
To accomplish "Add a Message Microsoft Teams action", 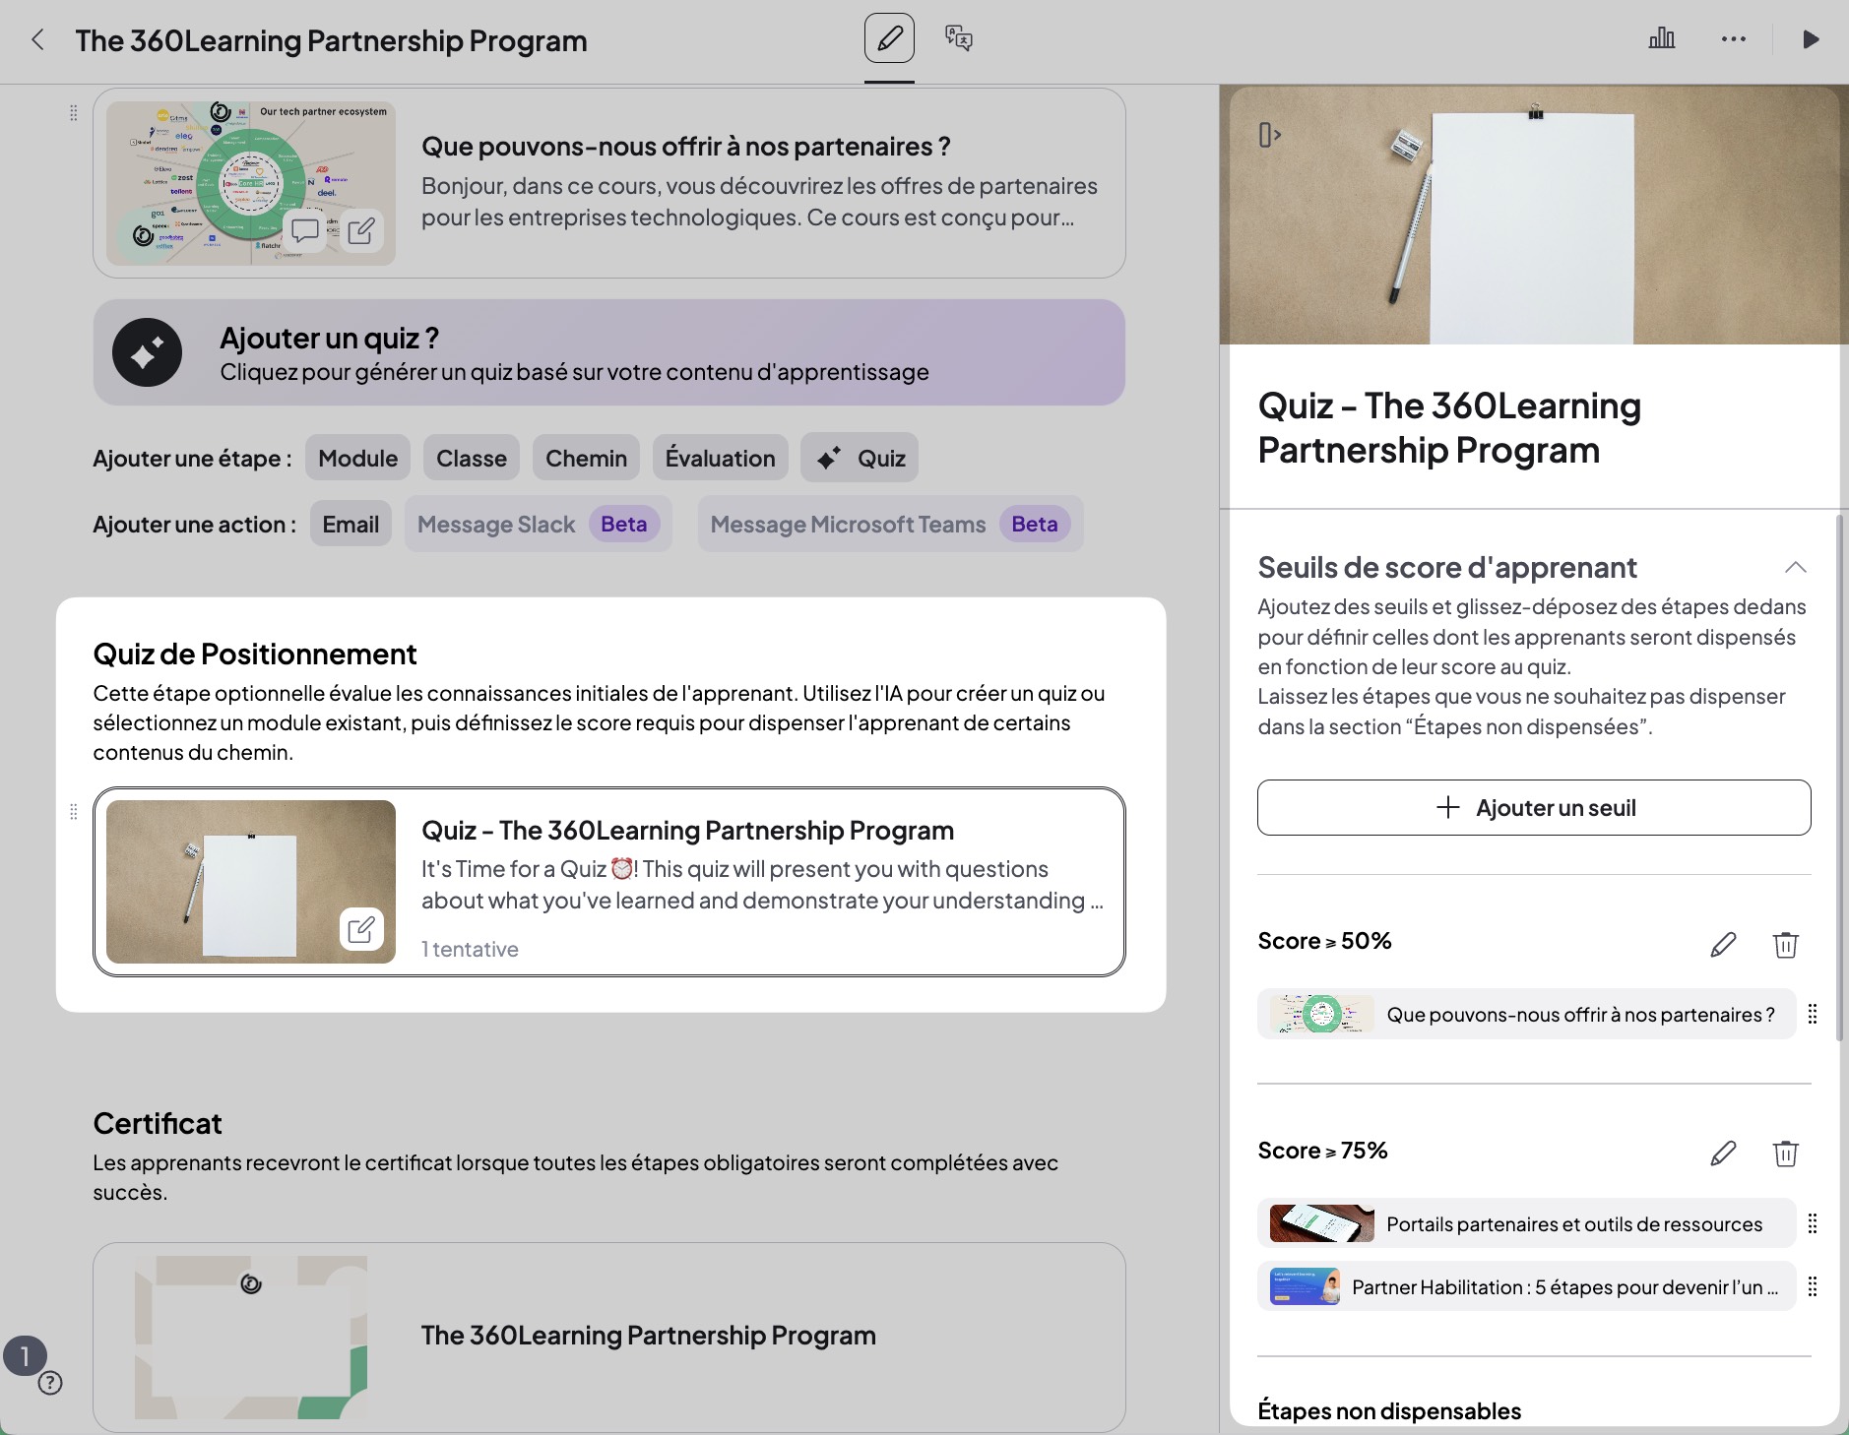I will [891, 525].
